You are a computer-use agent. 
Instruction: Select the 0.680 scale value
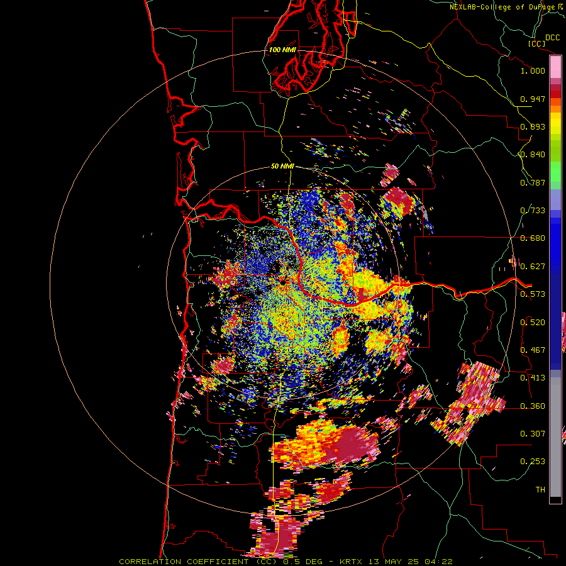pos(533,238)
